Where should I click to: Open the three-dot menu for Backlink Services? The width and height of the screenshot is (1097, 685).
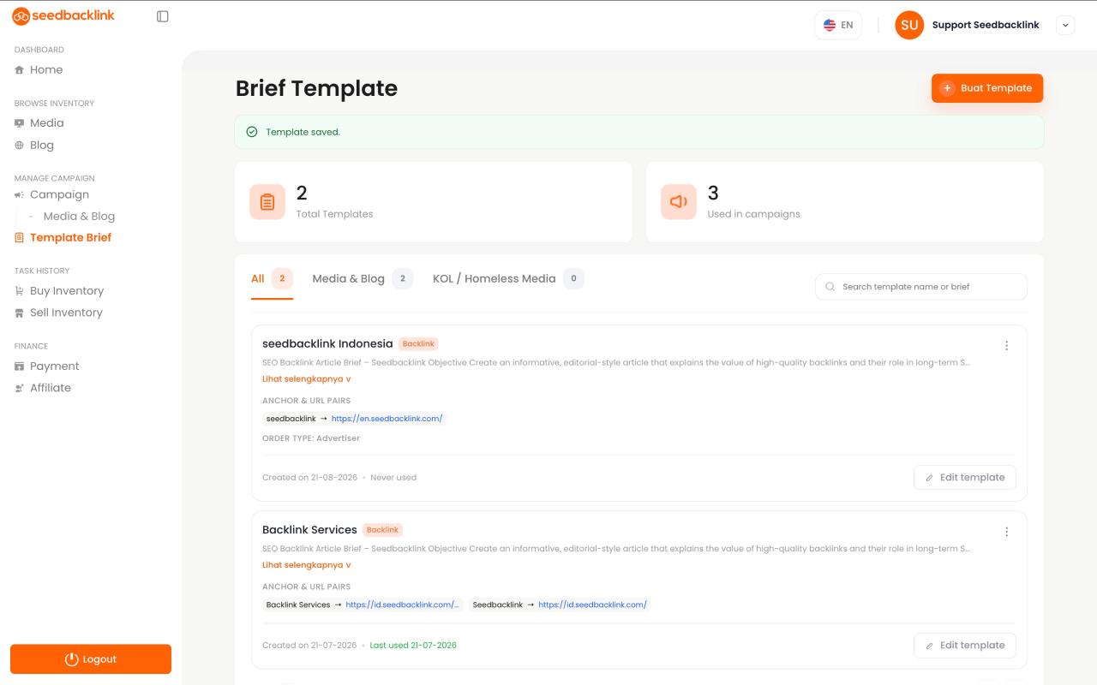click(x=1006, y=532)
